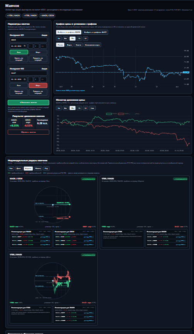This screenshot has height=334, width=194.
Task: Select Месяц period for radars
Action: pyautogui.click(x=38, y=169)
